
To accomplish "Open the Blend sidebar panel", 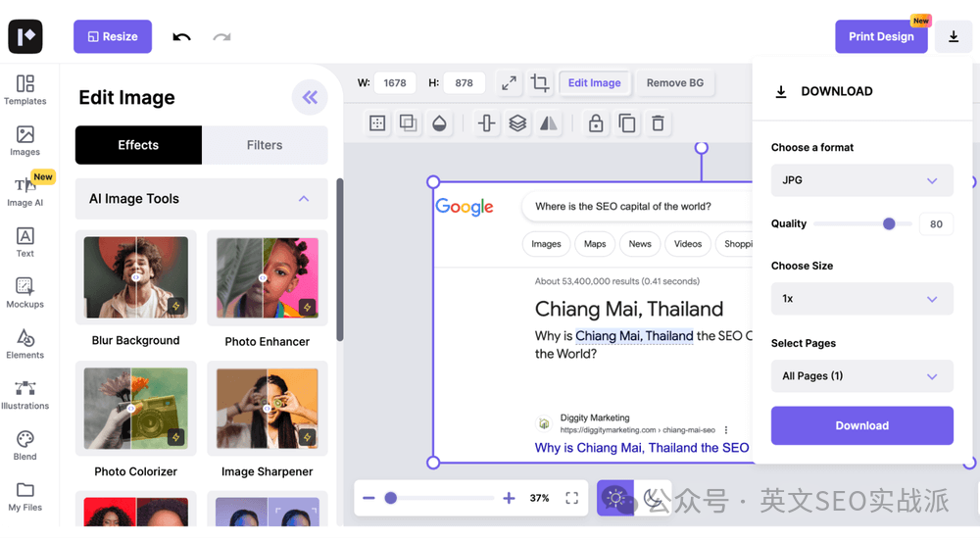I will click(25, 446).
